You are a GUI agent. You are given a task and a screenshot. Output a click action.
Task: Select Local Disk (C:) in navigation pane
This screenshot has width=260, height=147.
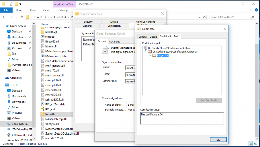[21, 124]
